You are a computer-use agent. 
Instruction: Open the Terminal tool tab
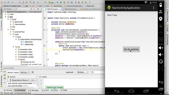[x=8, y=90]
